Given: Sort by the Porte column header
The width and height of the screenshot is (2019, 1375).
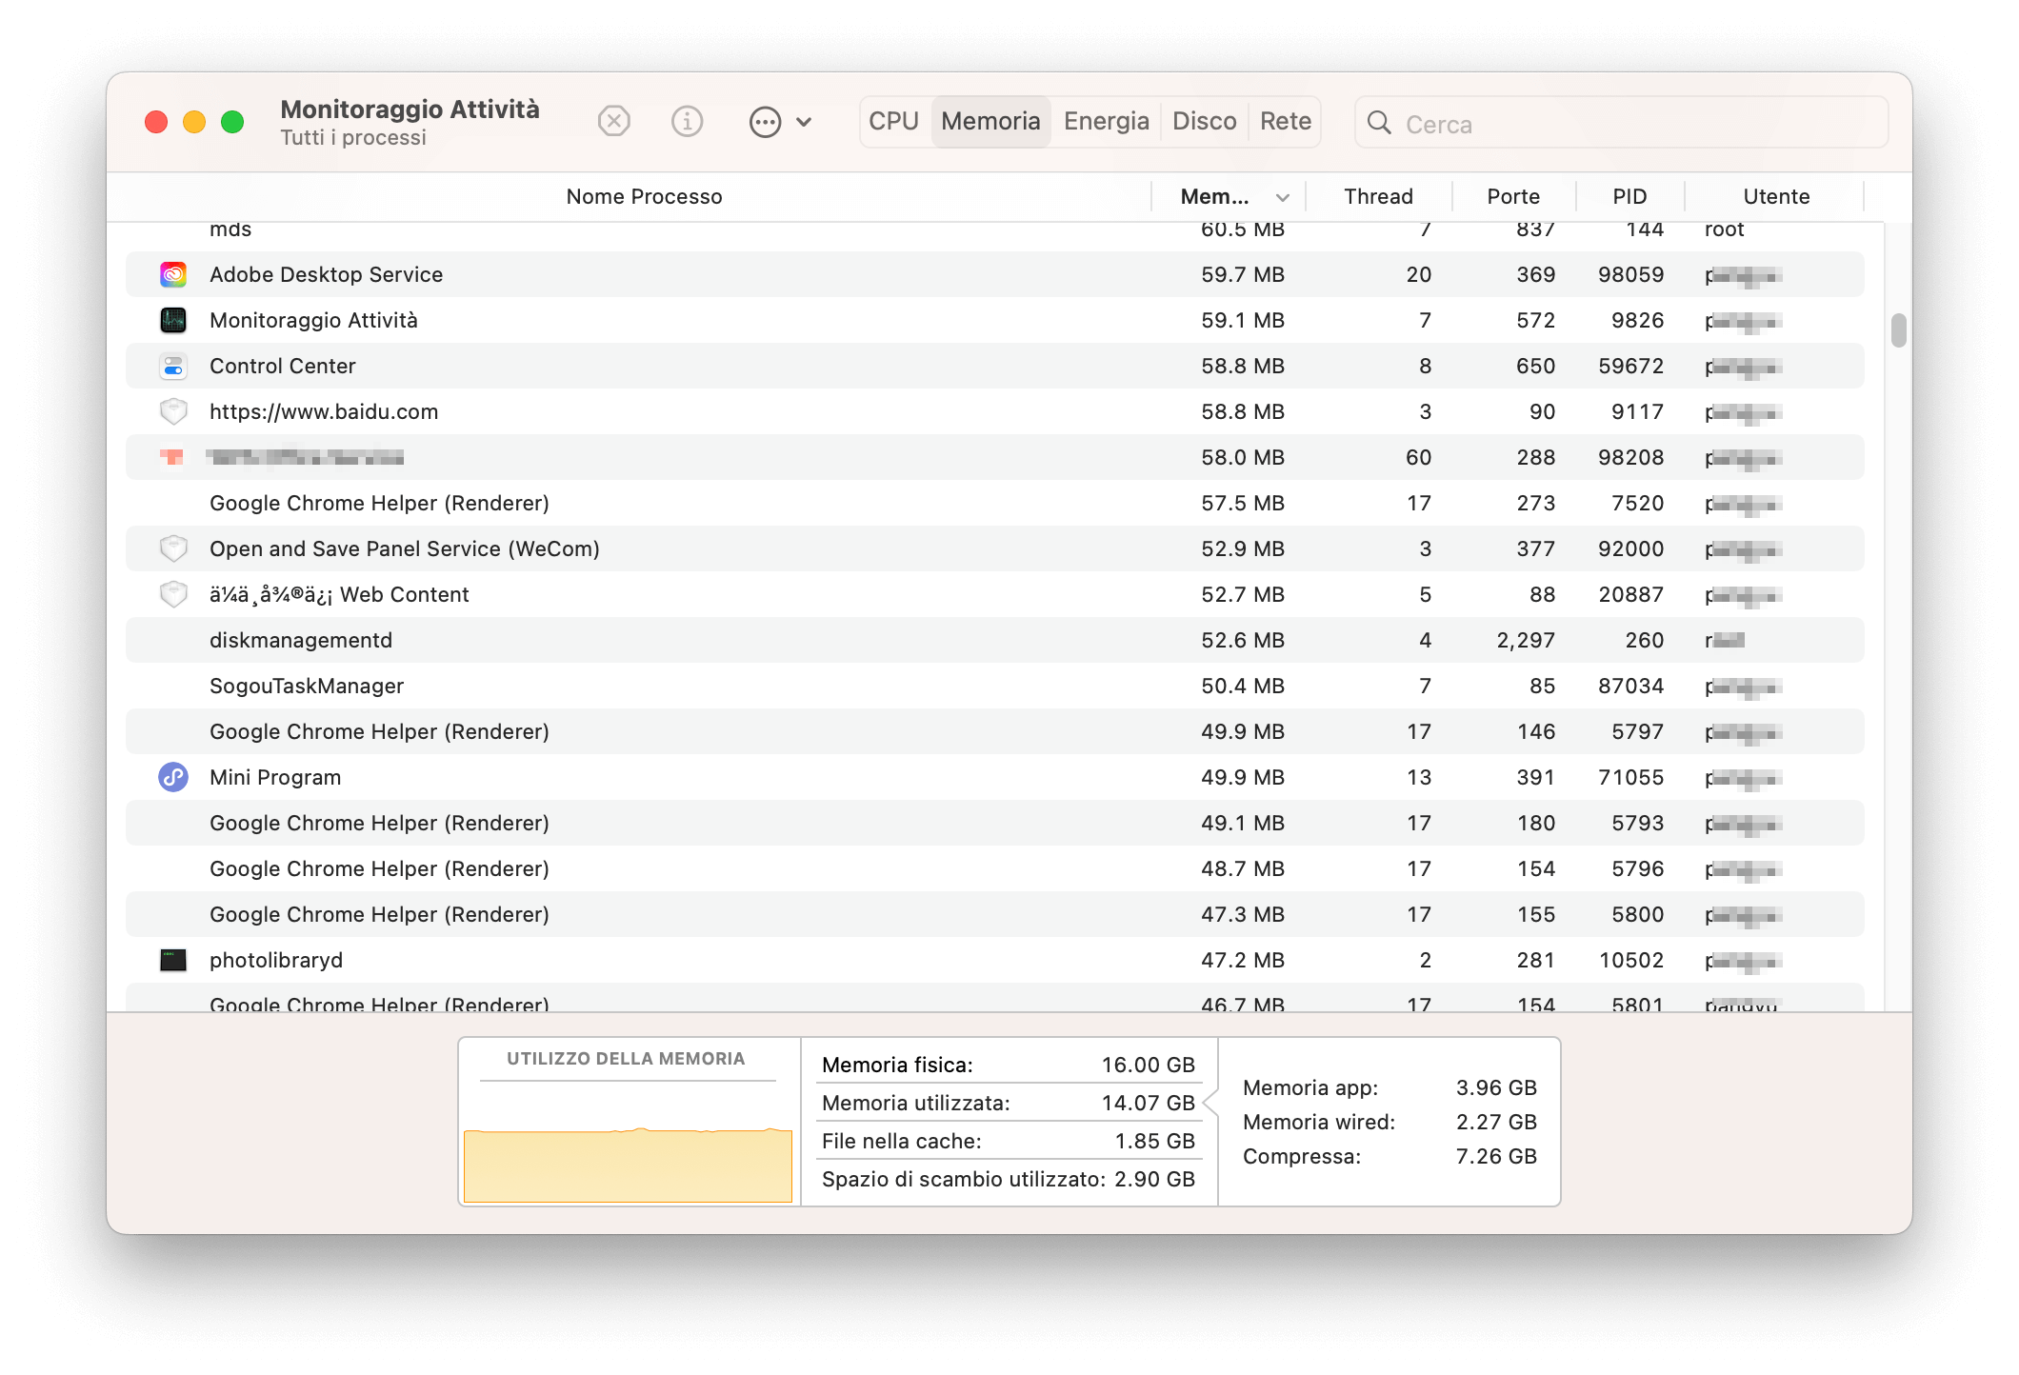Looking at the screenshot, I should point(1513,196).
